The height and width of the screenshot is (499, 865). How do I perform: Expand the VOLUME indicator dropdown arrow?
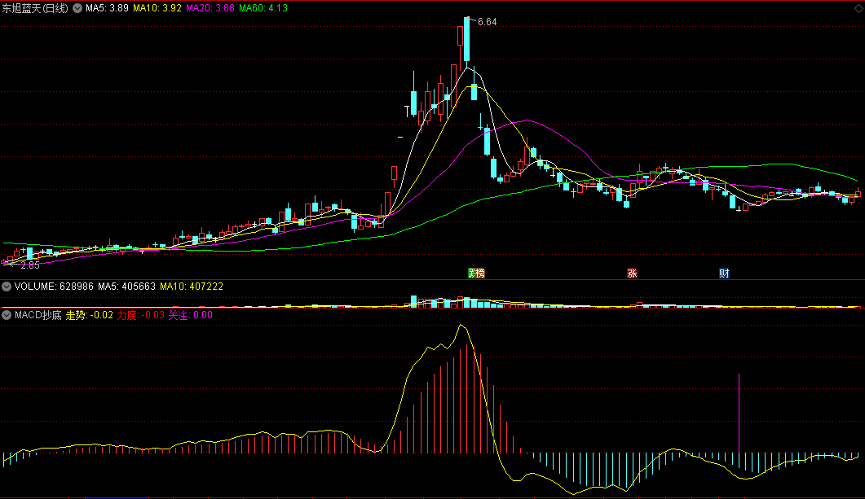point(7,287)
